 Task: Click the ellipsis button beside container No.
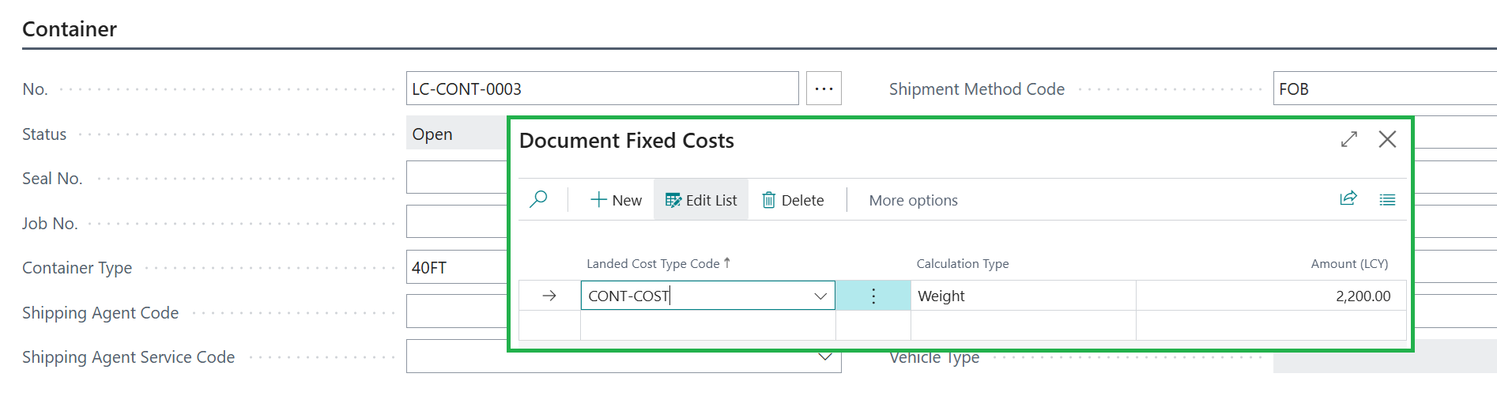(x=824, y=89)
